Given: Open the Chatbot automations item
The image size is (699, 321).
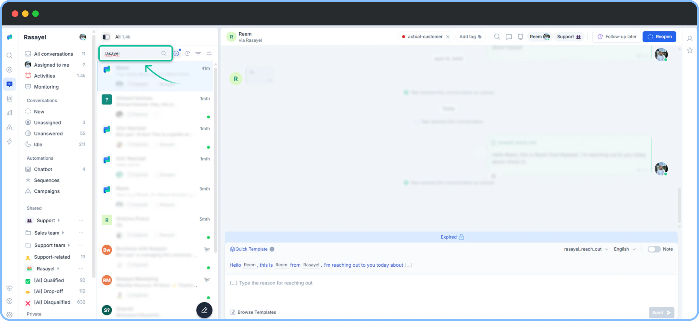Looking at the screenshot, I should pyautogui.click(x=55, y=169).
